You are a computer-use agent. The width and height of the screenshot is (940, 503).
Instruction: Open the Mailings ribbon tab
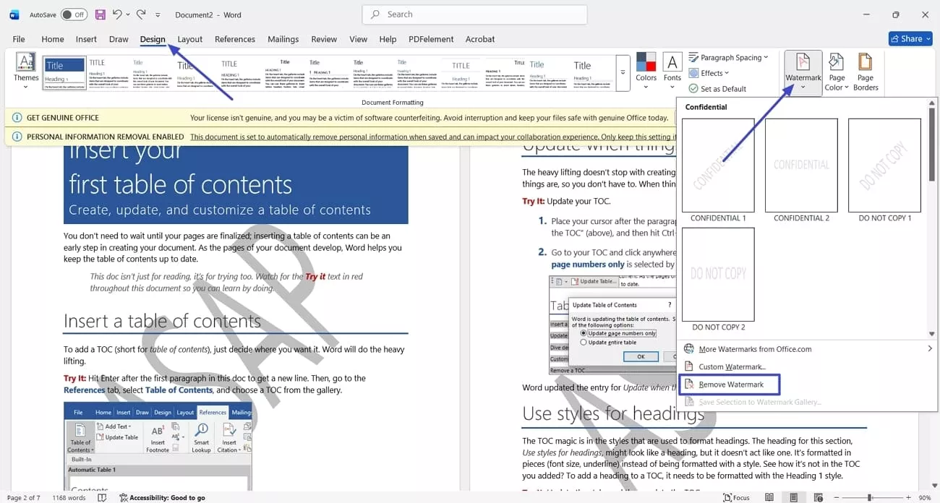[x=283, y=39]
